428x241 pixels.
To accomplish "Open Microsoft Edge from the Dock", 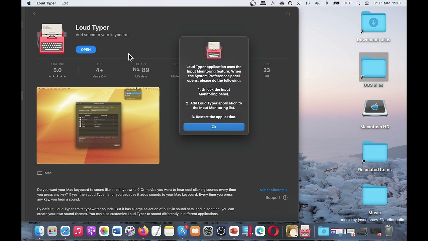I will click(260, 231).
